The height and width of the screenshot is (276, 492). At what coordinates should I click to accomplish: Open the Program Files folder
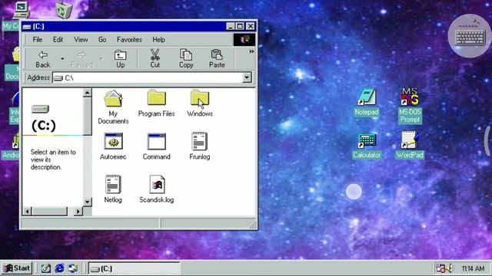pos(156,103)
